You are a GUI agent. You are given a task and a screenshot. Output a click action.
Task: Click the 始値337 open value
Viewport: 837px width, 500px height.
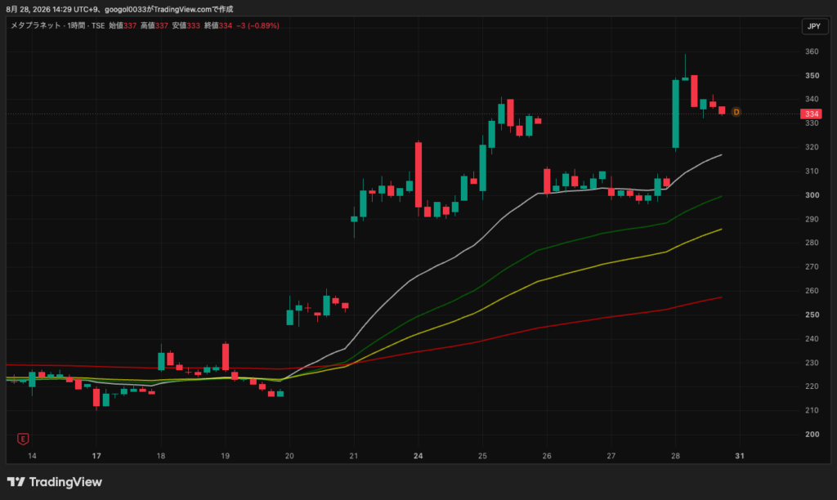click(123, 25)
